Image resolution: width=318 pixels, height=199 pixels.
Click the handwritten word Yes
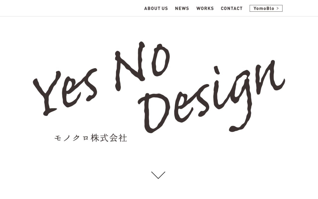point(65,92)
